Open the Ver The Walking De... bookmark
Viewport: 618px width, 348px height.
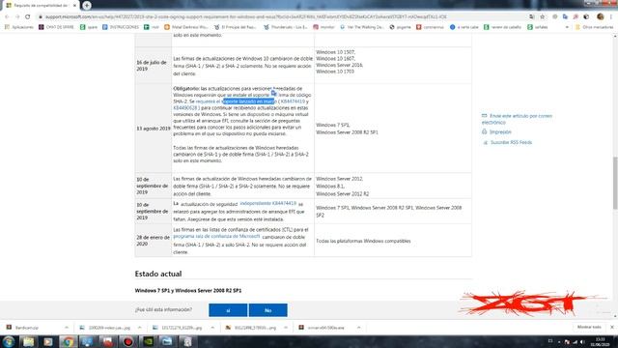click(x=361, y=27)
